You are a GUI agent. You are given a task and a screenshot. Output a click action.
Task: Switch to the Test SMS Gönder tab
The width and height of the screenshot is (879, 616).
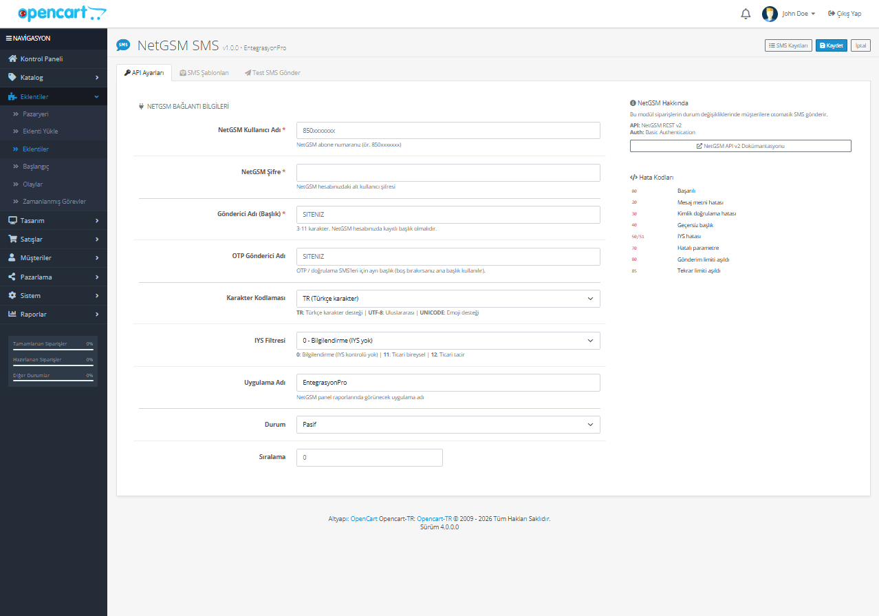click(272, 73)
